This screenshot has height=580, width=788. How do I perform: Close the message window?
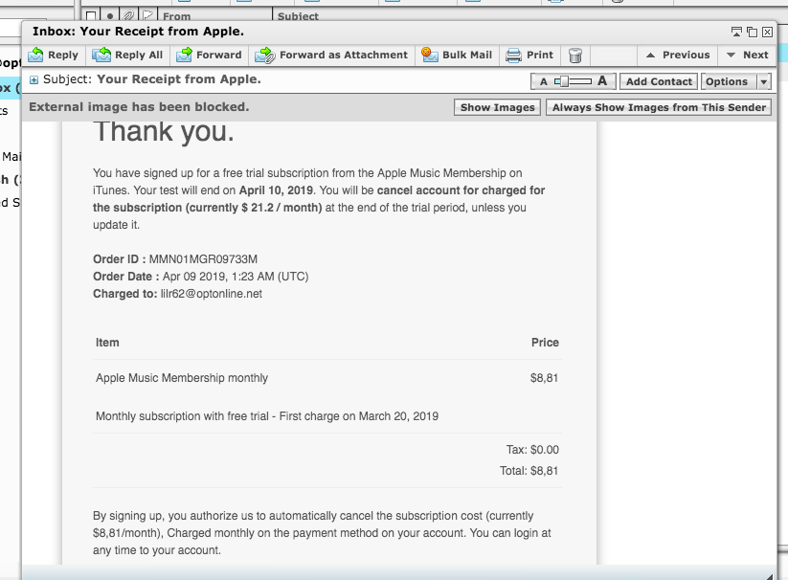767,33
